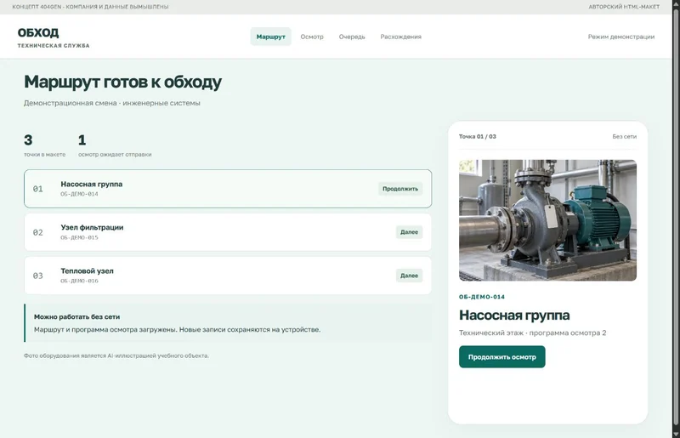Click the АВТОРСКИЙ HTML-МАКЕТ label
This screenshot has height=438, width=680.
624,7
